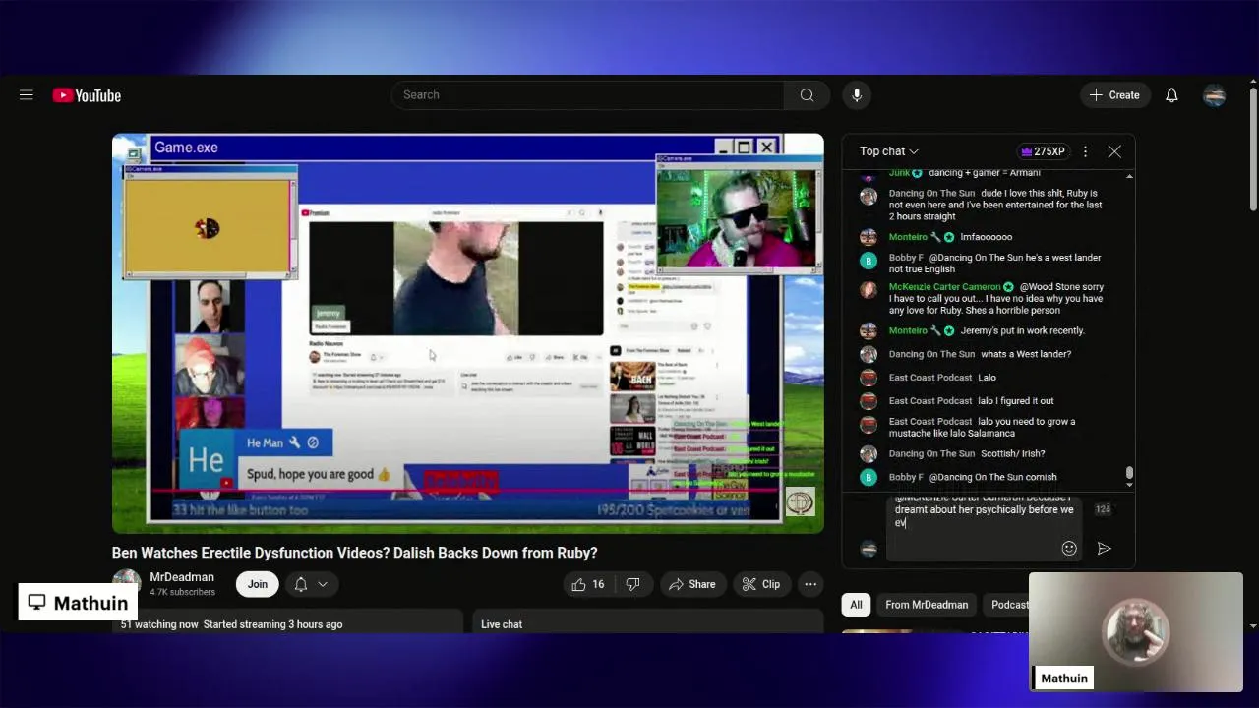Expand the Top chat mode dropdown
Viewport: 1259px width, 708px height.
coord(889,151)
